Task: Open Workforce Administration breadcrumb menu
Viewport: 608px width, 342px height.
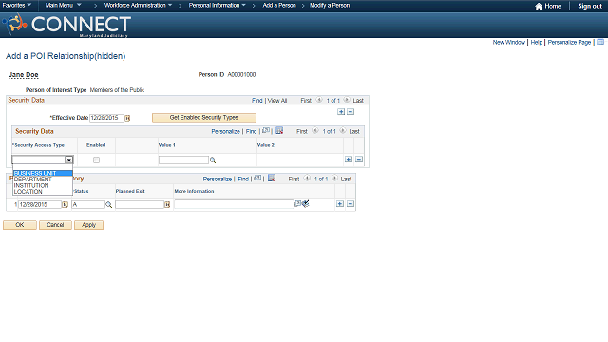Action: click(138, 6)
